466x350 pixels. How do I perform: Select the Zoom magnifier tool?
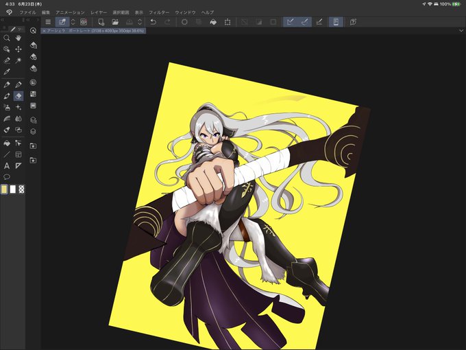pos(7,38)
